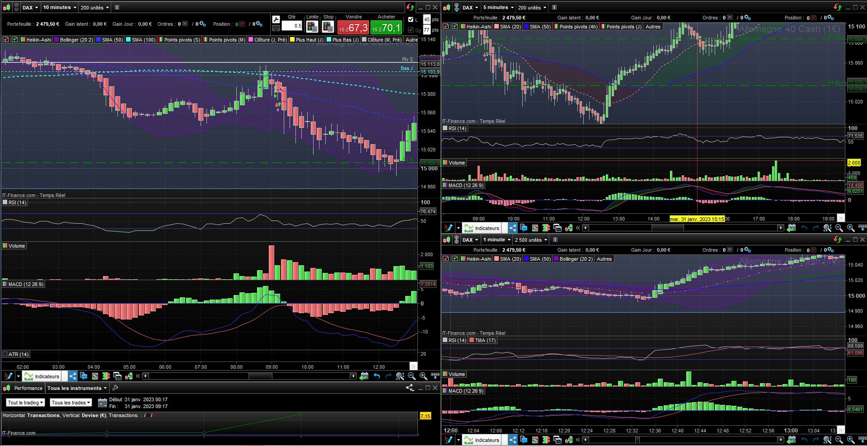This screenshot has height=446, width=867.
Task: Open the 10 minutes timeframe dropdown
Action: (59, 7)
